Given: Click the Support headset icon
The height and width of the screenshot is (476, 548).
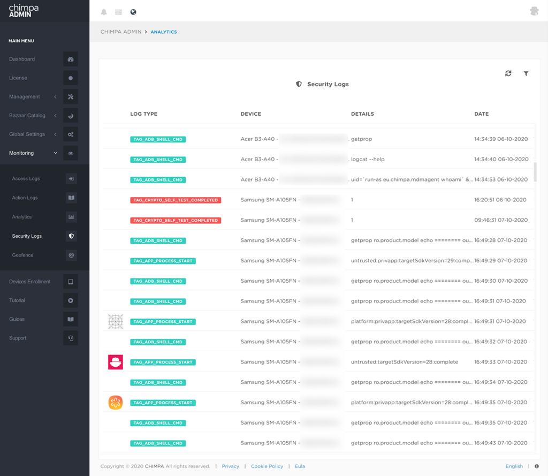Looking at the screenshot, I should pyautogui.click(x=71, y=338).
